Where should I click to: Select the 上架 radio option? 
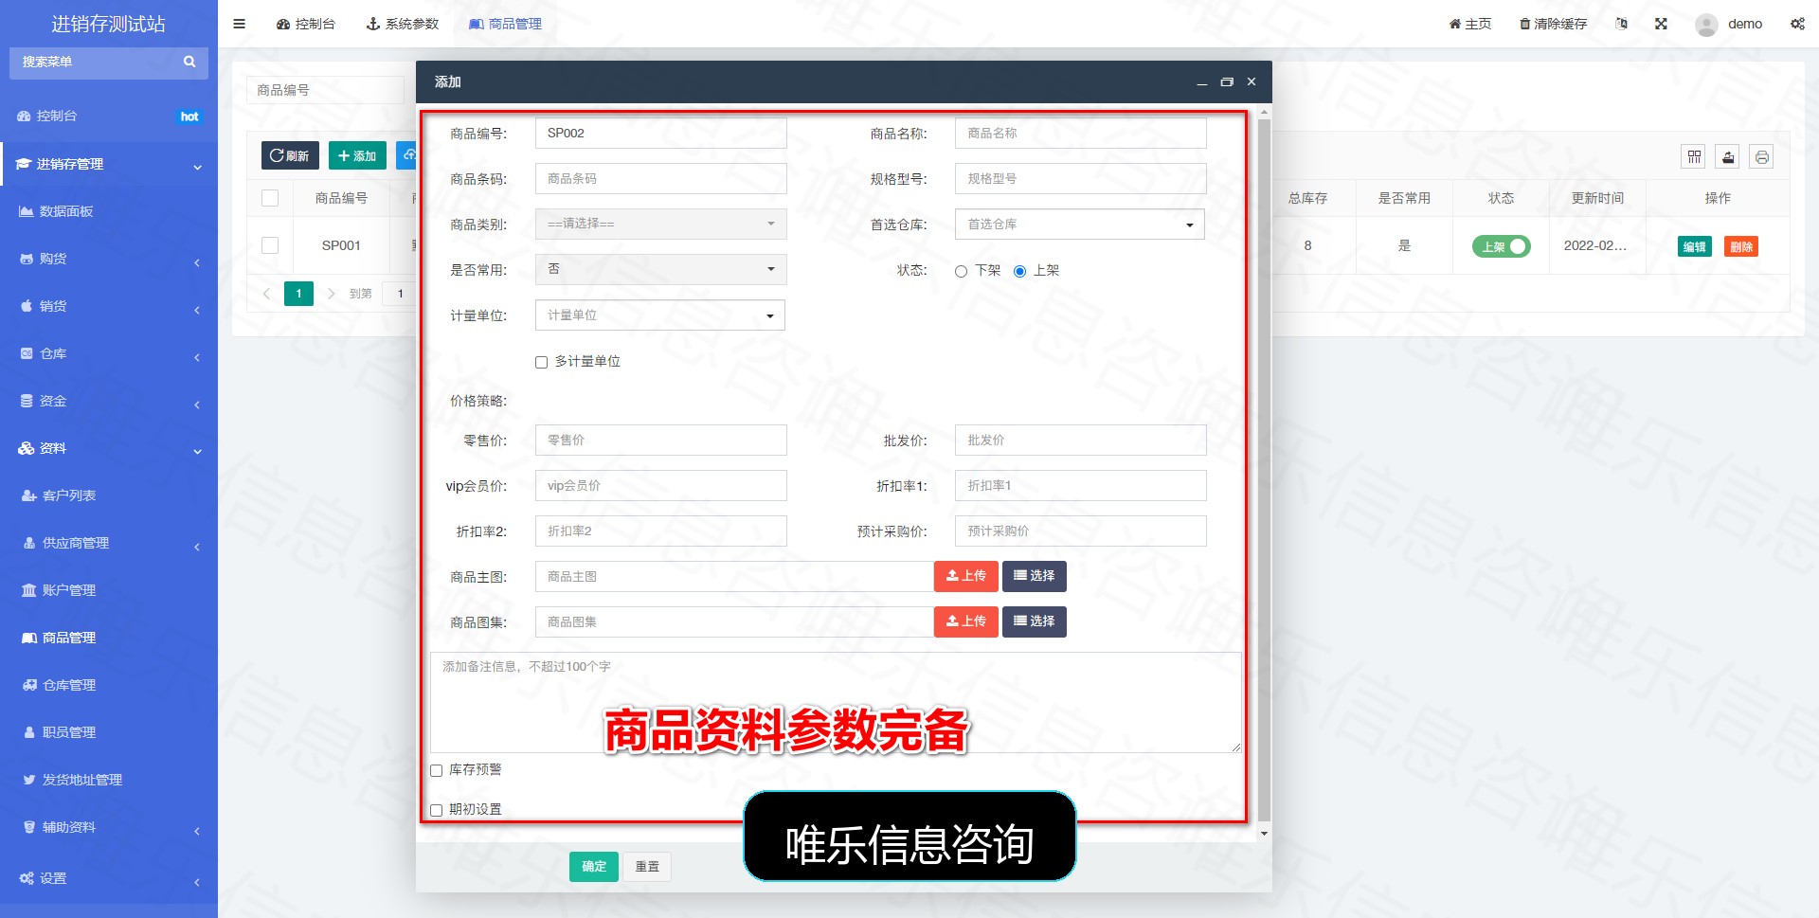(x=1019, y=271)
